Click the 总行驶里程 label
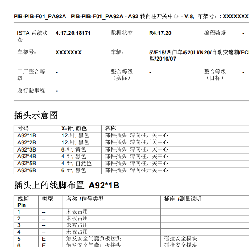 31,90
